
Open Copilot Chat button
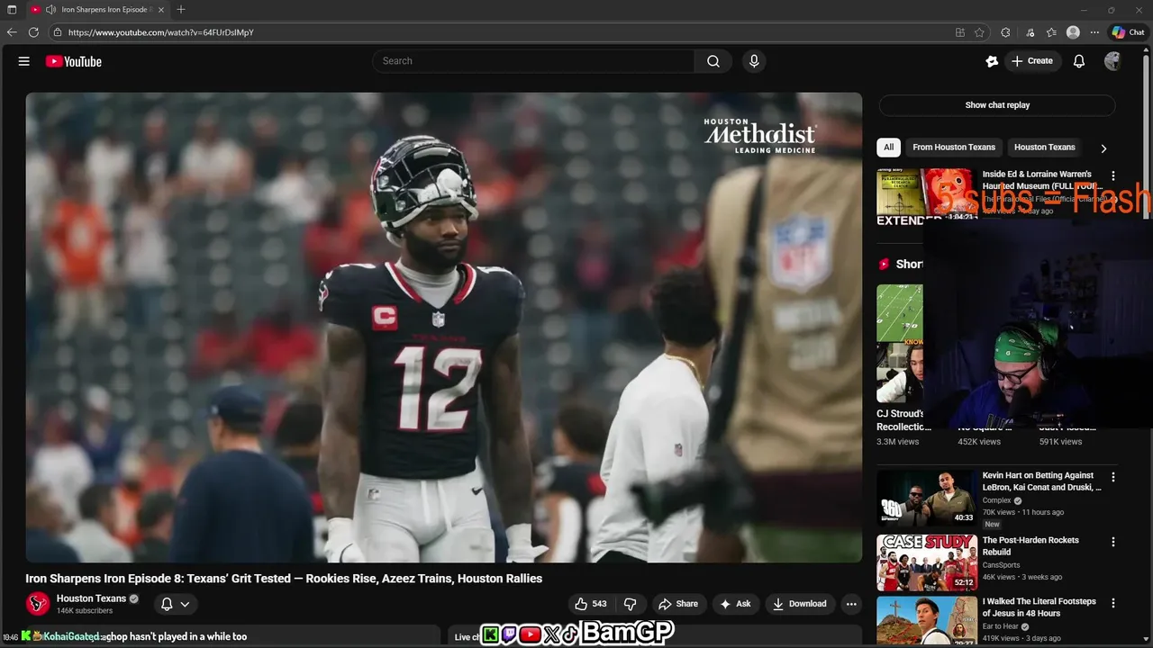[1128, 32]
